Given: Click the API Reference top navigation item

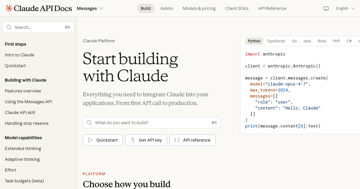Looking at the screenshot, I should coord(272,8).
